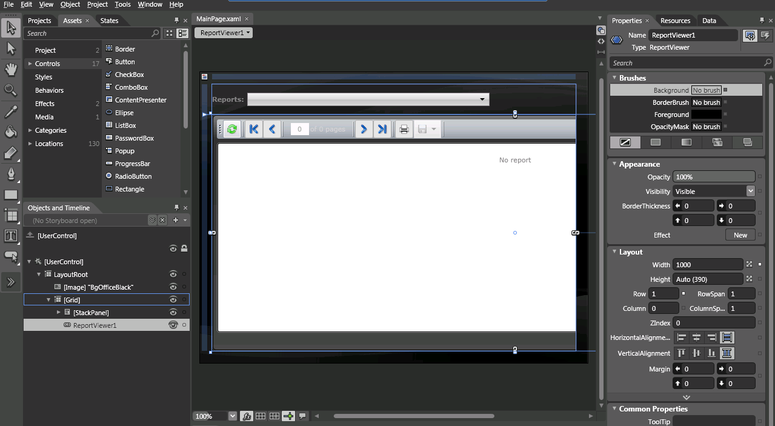The height and width of the screenshot is (426, 775).
Task: Click the Background No brush button
Action: click(706, 90)
